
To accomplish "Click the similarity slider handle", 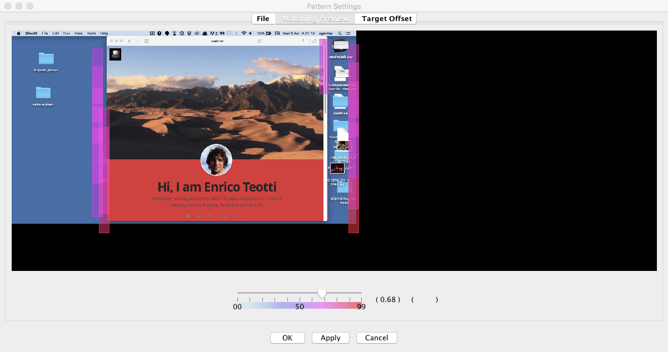I will 322,294.
